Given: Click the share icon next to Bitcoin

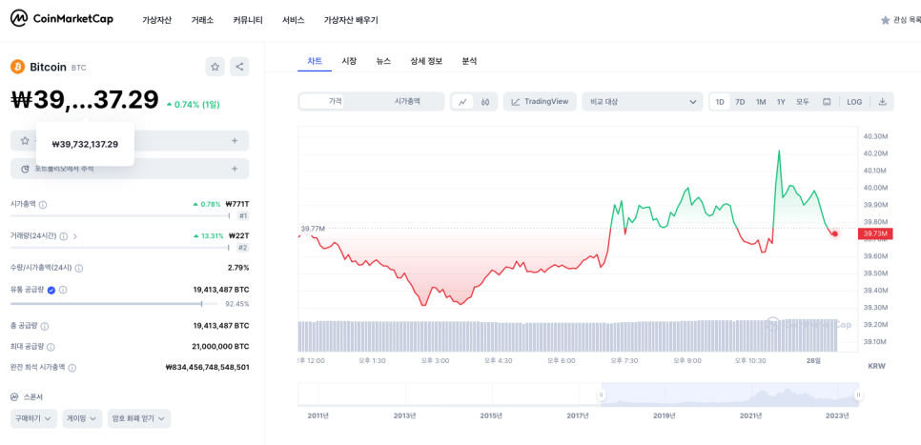Looking at the screenshot, I should click(239, 67).
